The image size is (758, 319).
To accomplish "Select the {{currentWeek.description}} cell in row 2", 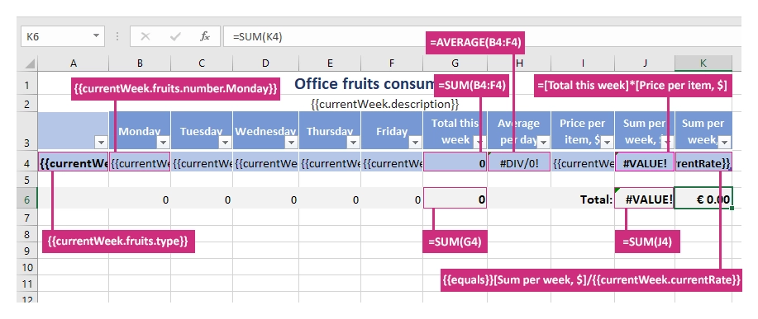I will click(x=385, y=104).
